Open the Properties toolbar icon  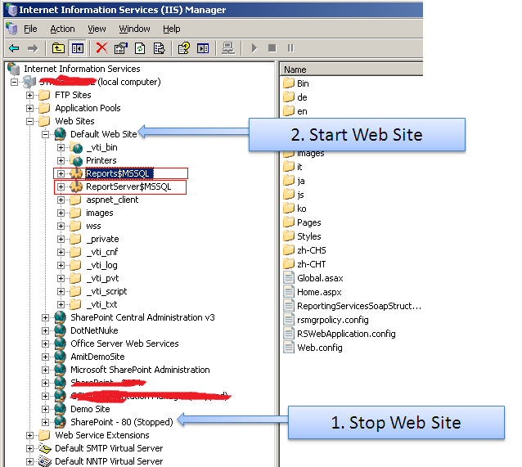[121, 48]
